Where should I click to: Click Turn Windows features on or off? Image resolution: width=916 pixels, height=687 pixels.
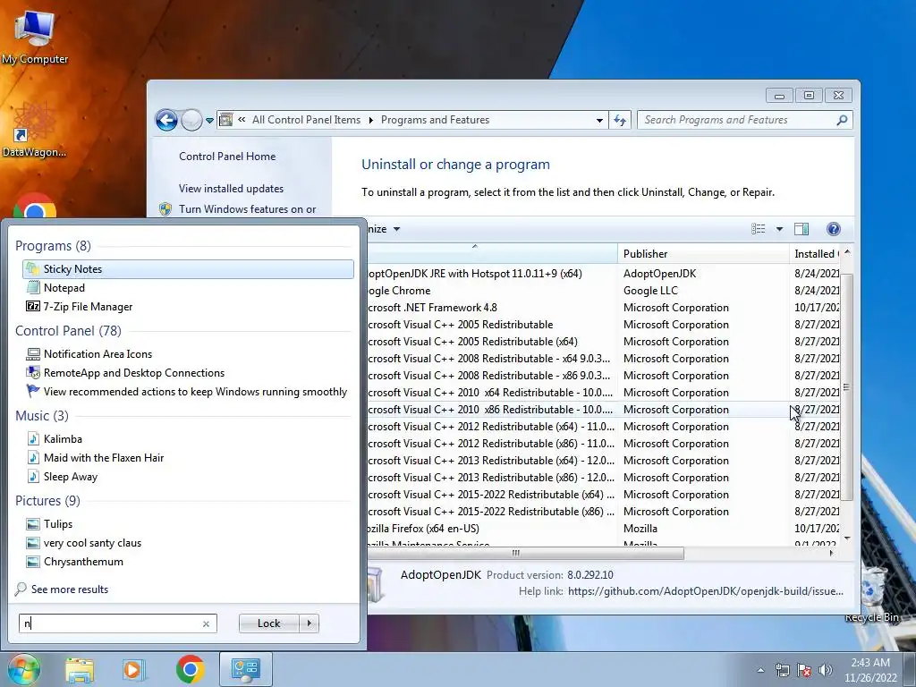(x=248, y=209)
